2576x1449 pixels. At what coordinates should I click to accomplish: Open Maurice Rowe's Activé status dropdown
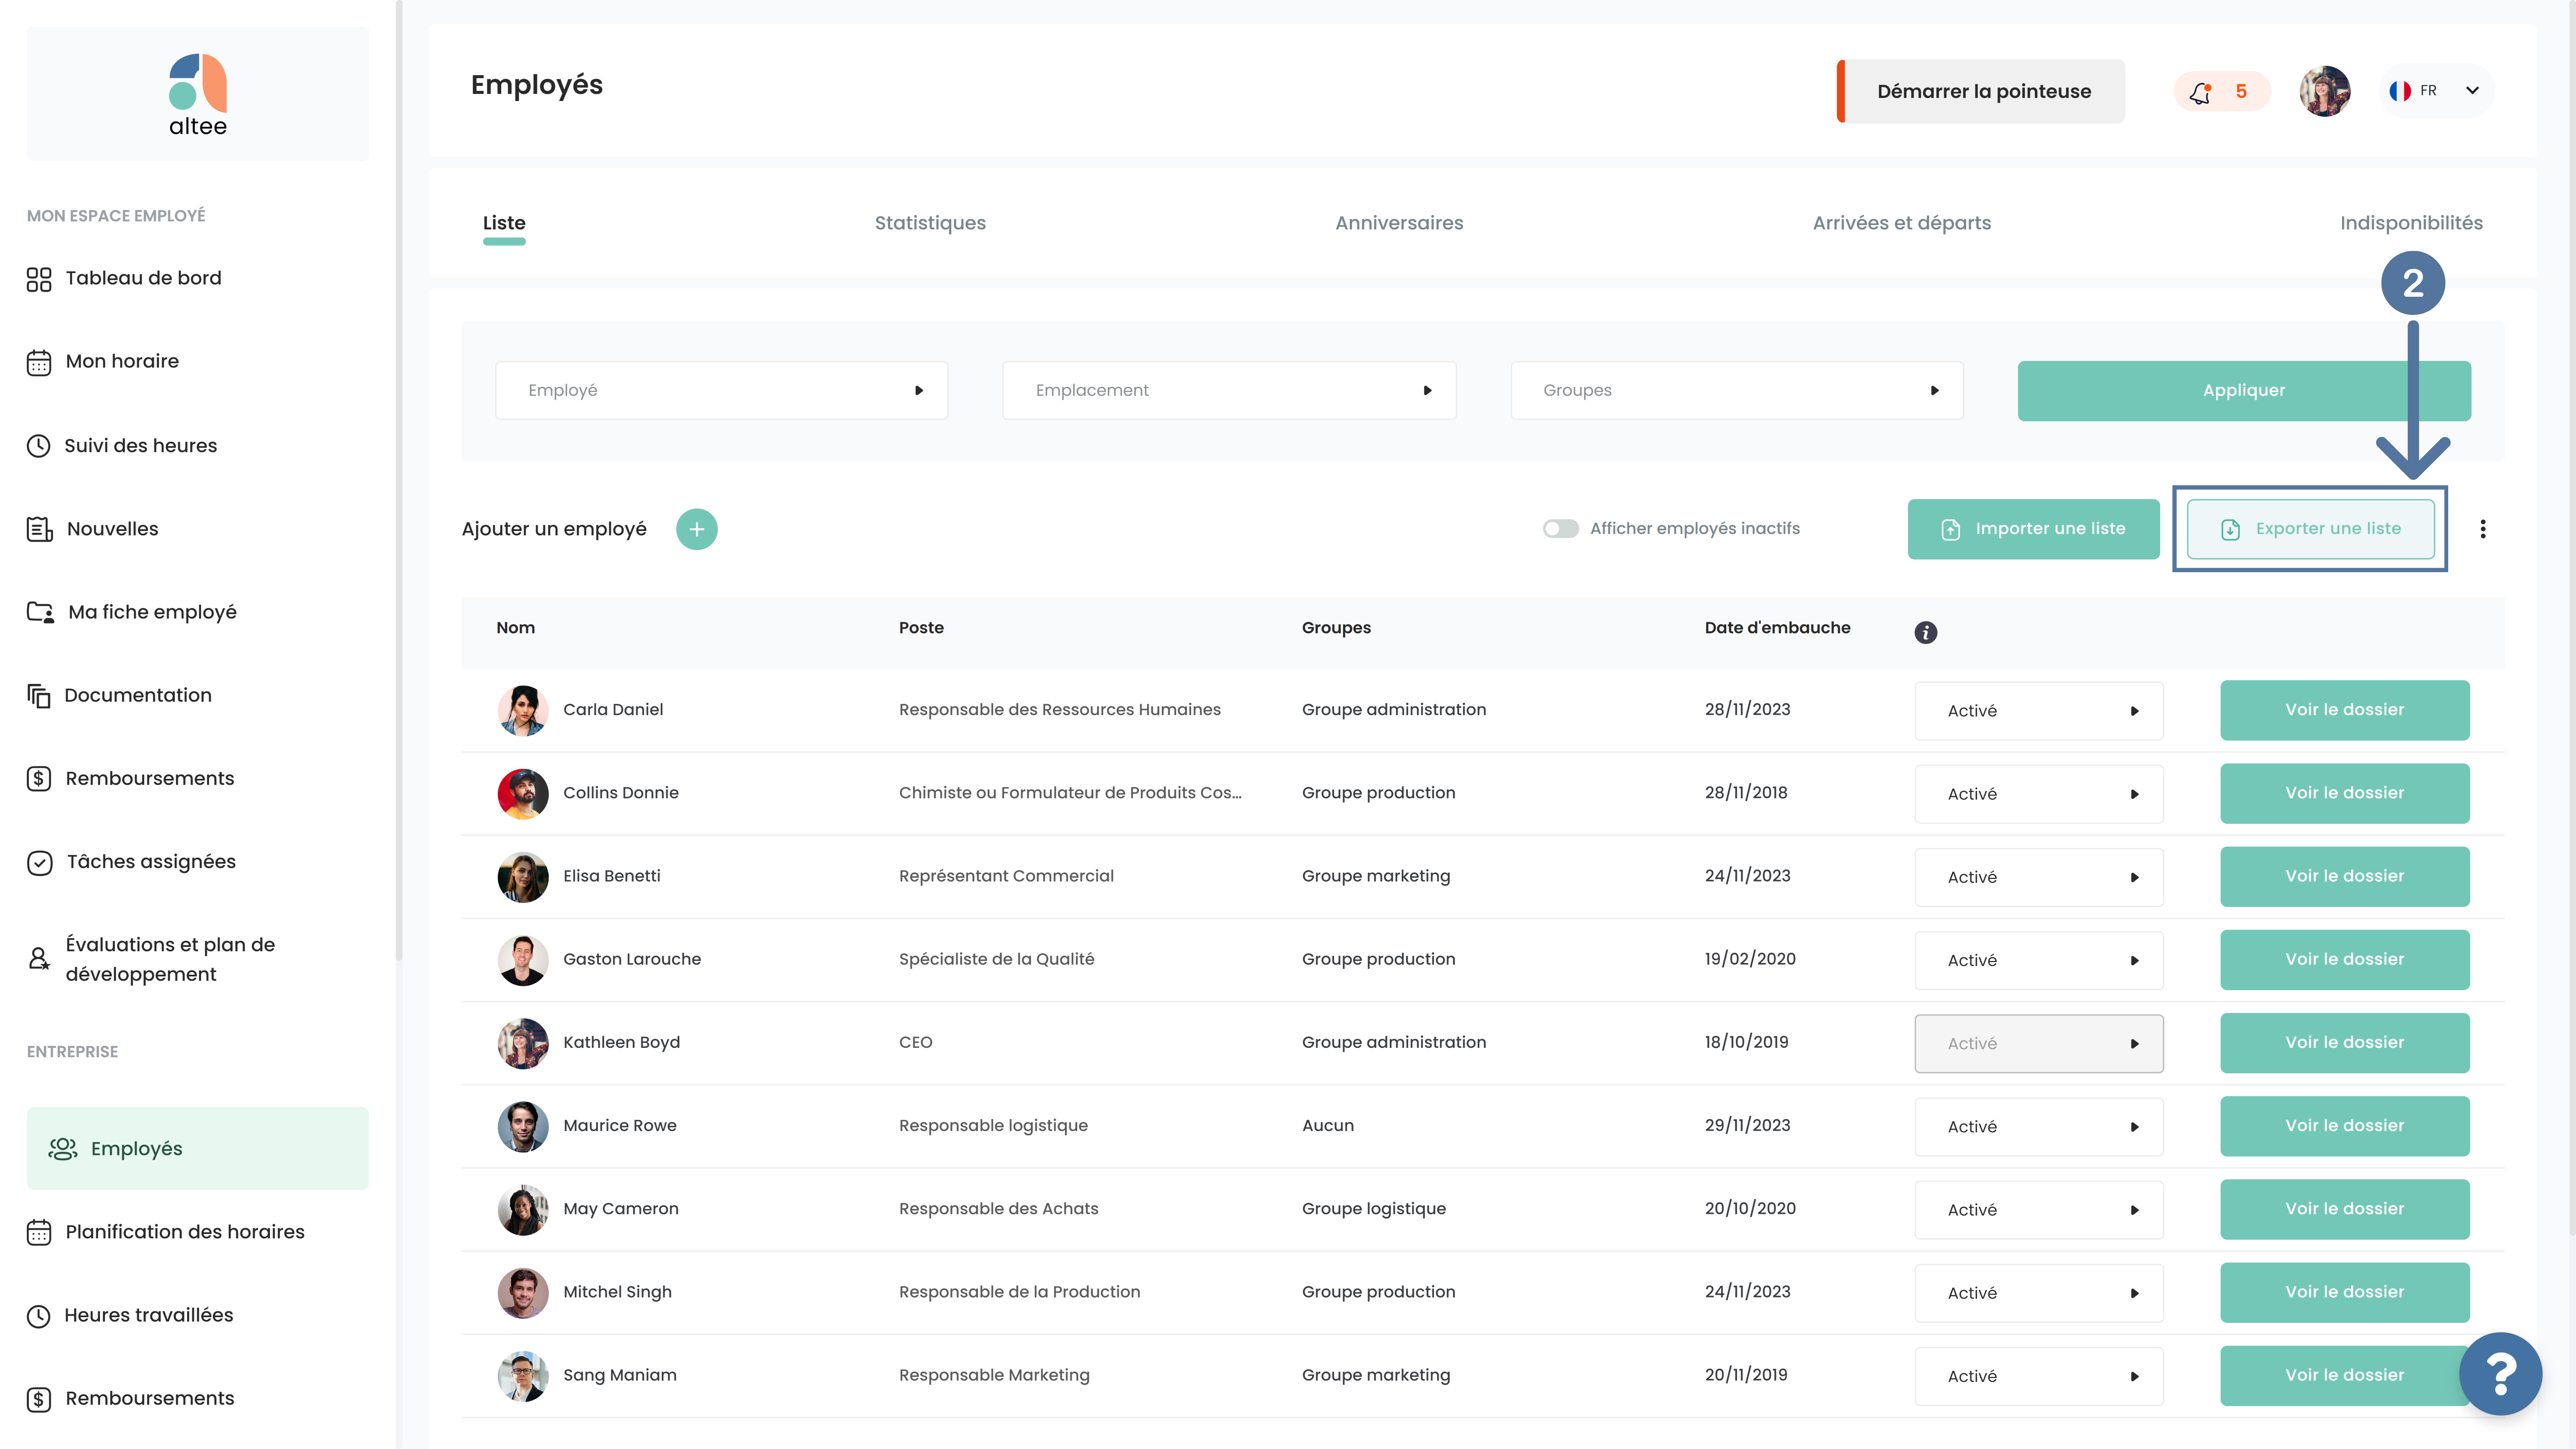(x=2039, y=1127)
